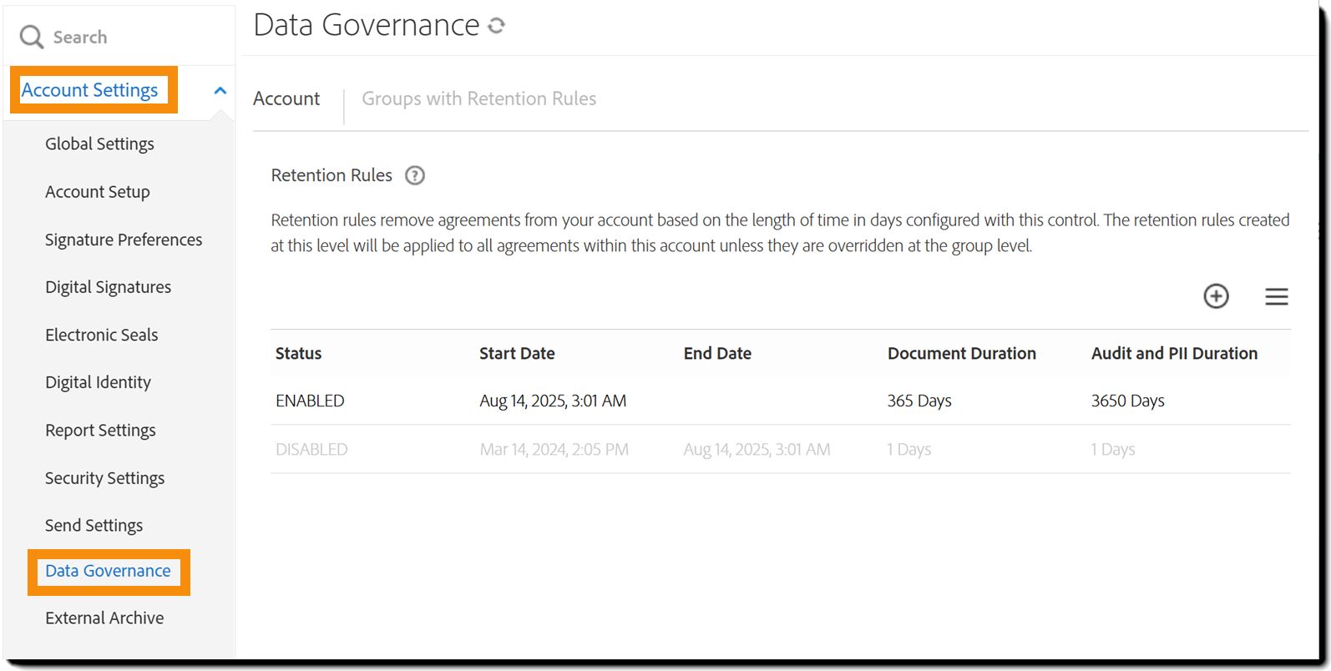
Task: Click the Document Duration column header
Action: [x=961, y=353]
